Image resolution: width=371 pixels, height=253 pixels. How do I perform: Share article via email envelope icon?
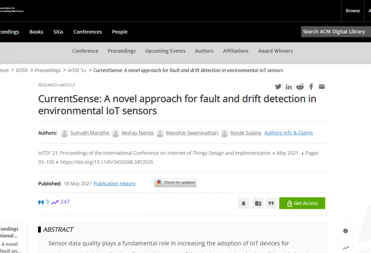(x=322, y=86)
